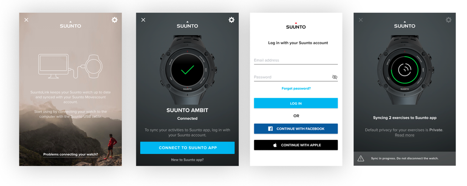
Task: Click the Facebook logo icon
Action: click(270, 129)
